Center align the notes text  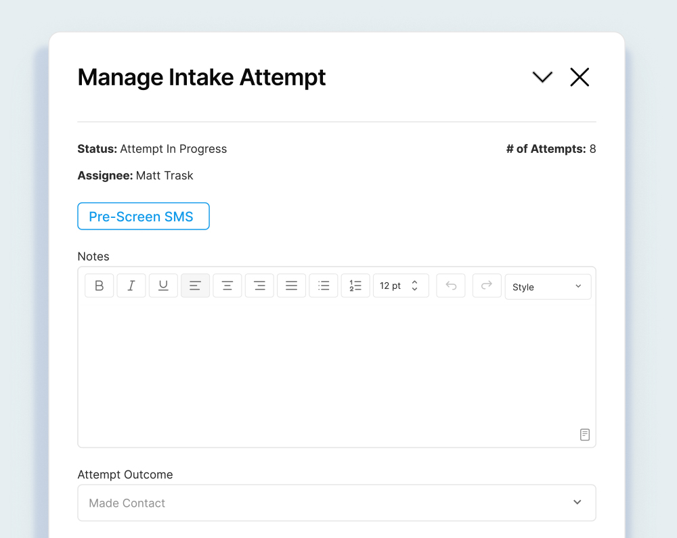[227, 286]
